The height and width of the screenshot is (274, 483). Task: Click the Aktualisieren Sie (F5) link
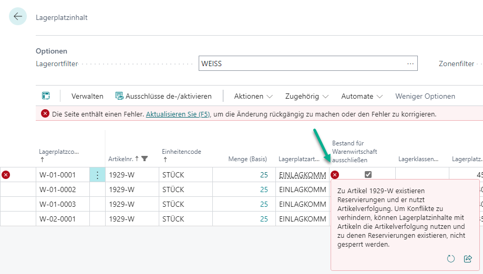point(177,114)
